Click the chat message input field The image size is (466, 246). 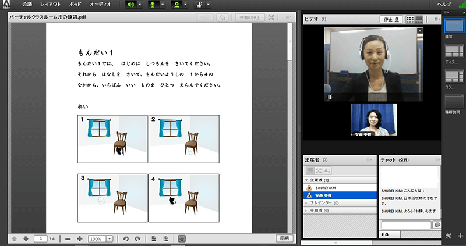coord(406,224)
